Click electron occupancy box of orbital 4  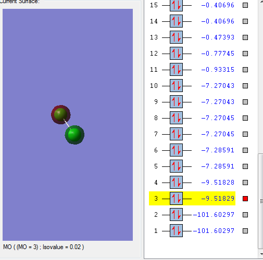(176, 183)
